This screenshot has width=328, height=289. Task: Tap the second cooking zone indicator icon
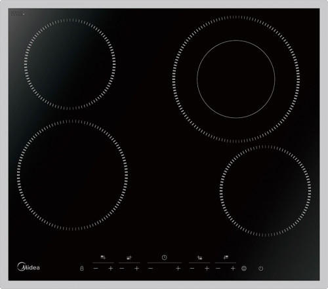129,258
